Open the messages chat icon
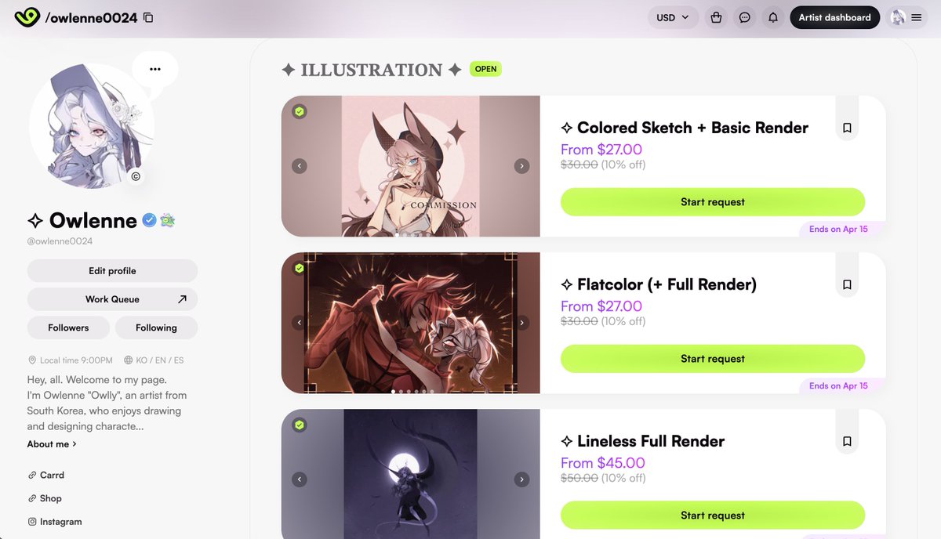Viewport: 941px width, 539px height. click(745, 17)
